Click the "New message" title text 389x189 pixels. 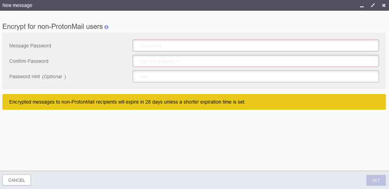(17, 5)
